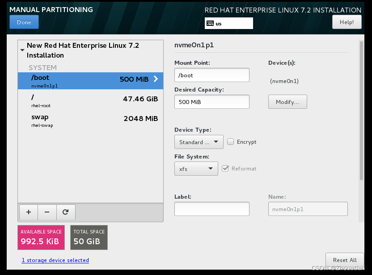Click the Mount Point field containing /boot

(211, 75)
